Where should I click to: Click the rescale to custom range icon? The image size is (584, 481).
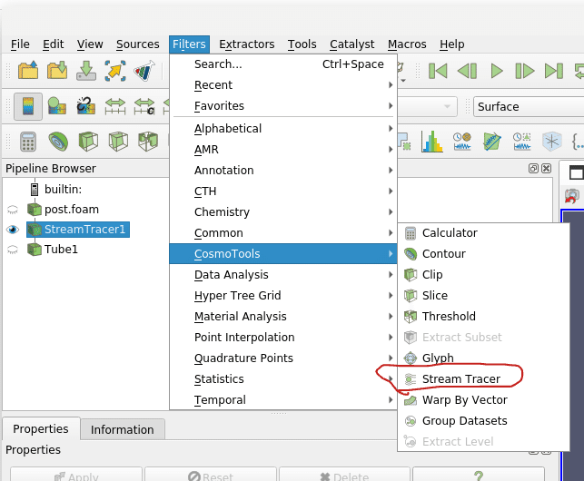[144, 106]
